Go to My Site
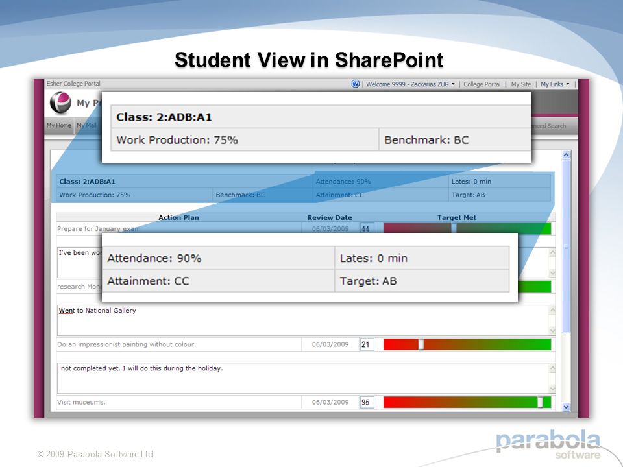This screenshot has width=623, height=467. (521, 84)
